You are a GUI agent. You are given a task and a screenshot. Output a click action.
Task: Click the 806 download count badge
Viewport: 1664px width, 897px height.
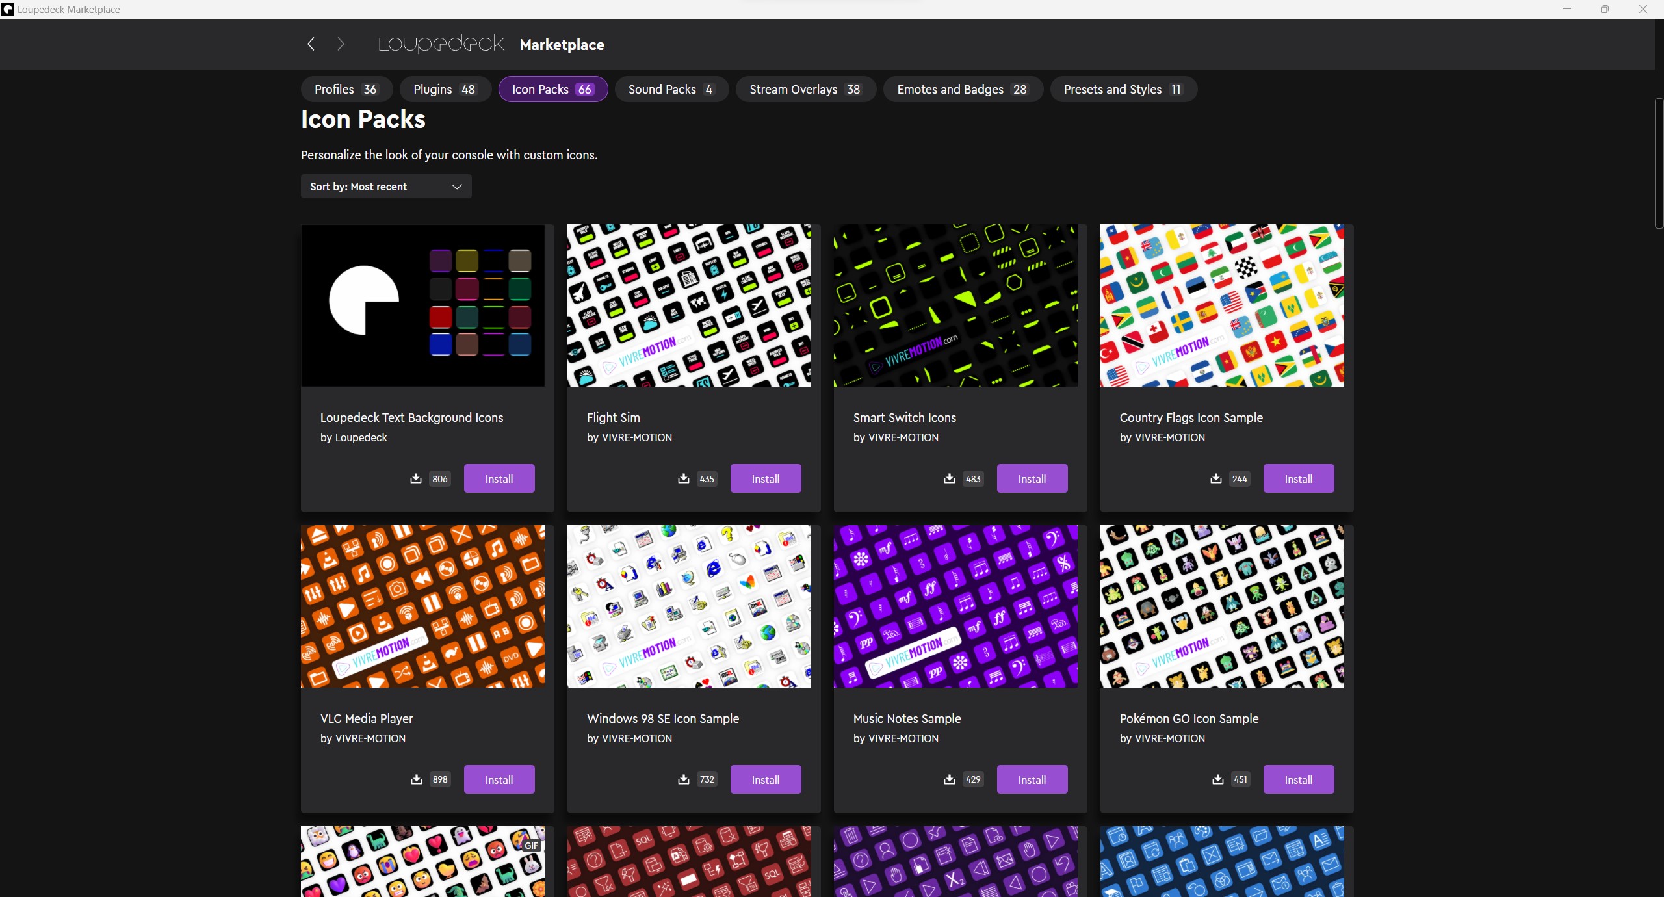click(440, 479)
